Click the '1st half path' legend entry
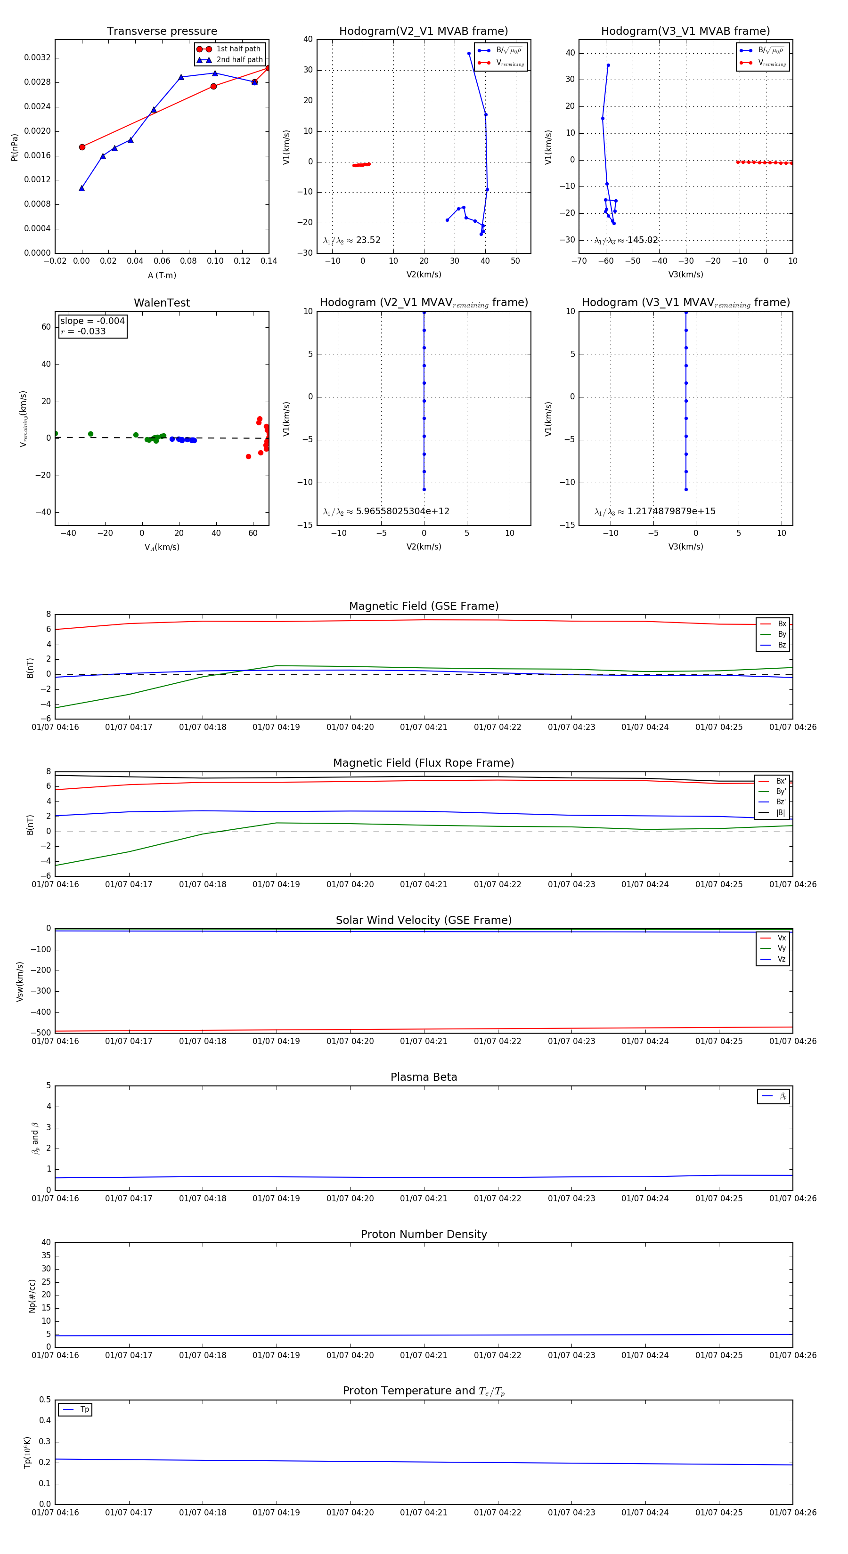This screenshot has width=848, height=1554. click(x=229, y=49)
